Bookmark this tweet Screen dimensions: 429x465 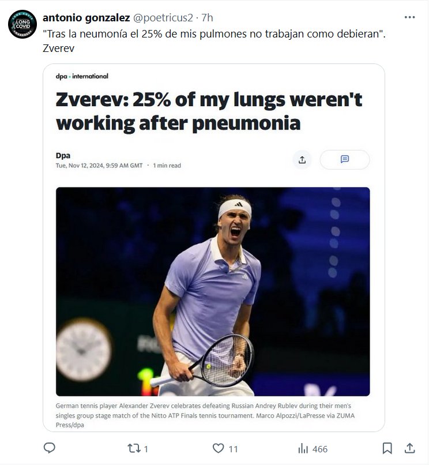click(387, 448)
